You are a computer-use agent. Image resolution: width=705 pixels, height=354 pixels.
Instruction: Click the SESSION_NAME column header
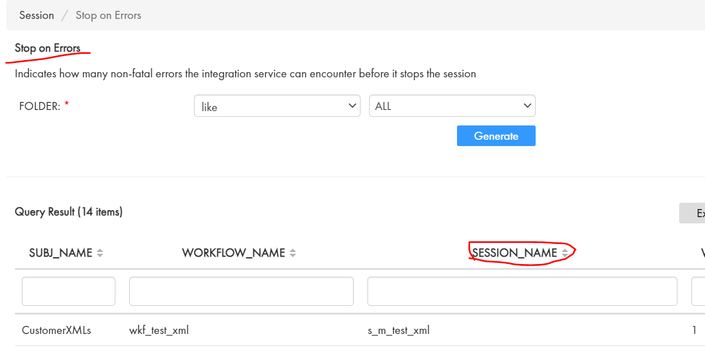click(514, 253)
